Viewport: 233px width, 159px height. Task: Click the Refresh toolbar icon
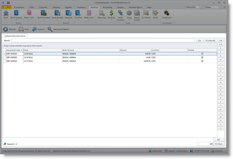pos(6,29)
